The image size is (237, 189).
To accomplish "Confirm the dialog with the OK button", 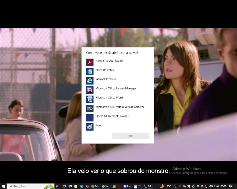I will coord(131,136).
